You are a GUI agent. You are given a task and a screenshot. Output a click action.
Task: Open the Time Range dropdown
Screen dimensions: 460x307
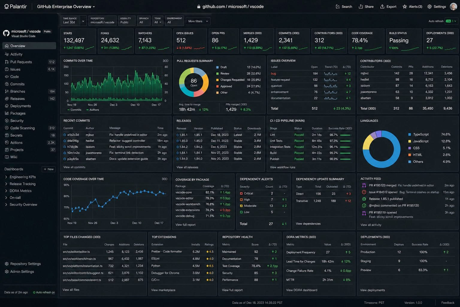[x=74, y=20]
